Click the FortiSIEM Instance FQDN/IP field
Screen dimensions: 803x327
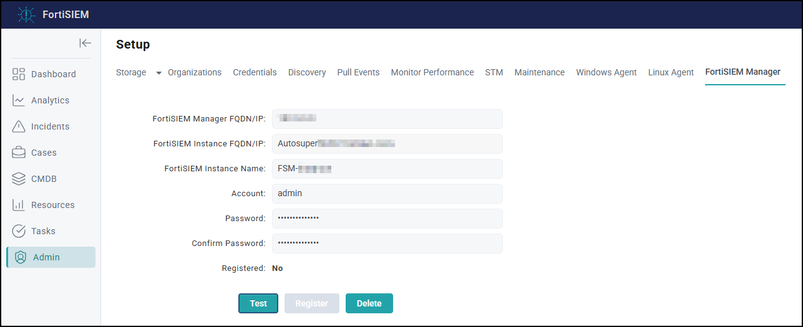coord(387,144)
